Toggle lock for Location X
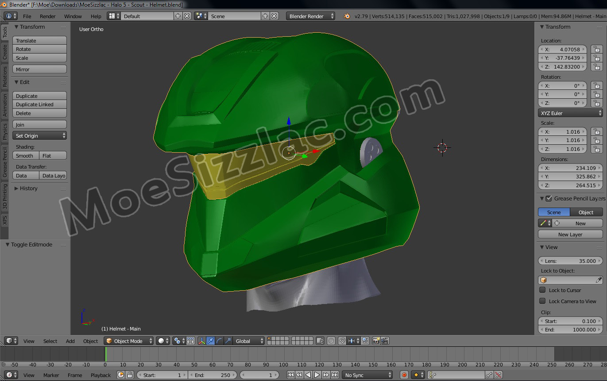The image size is (607, 381). 597,50
